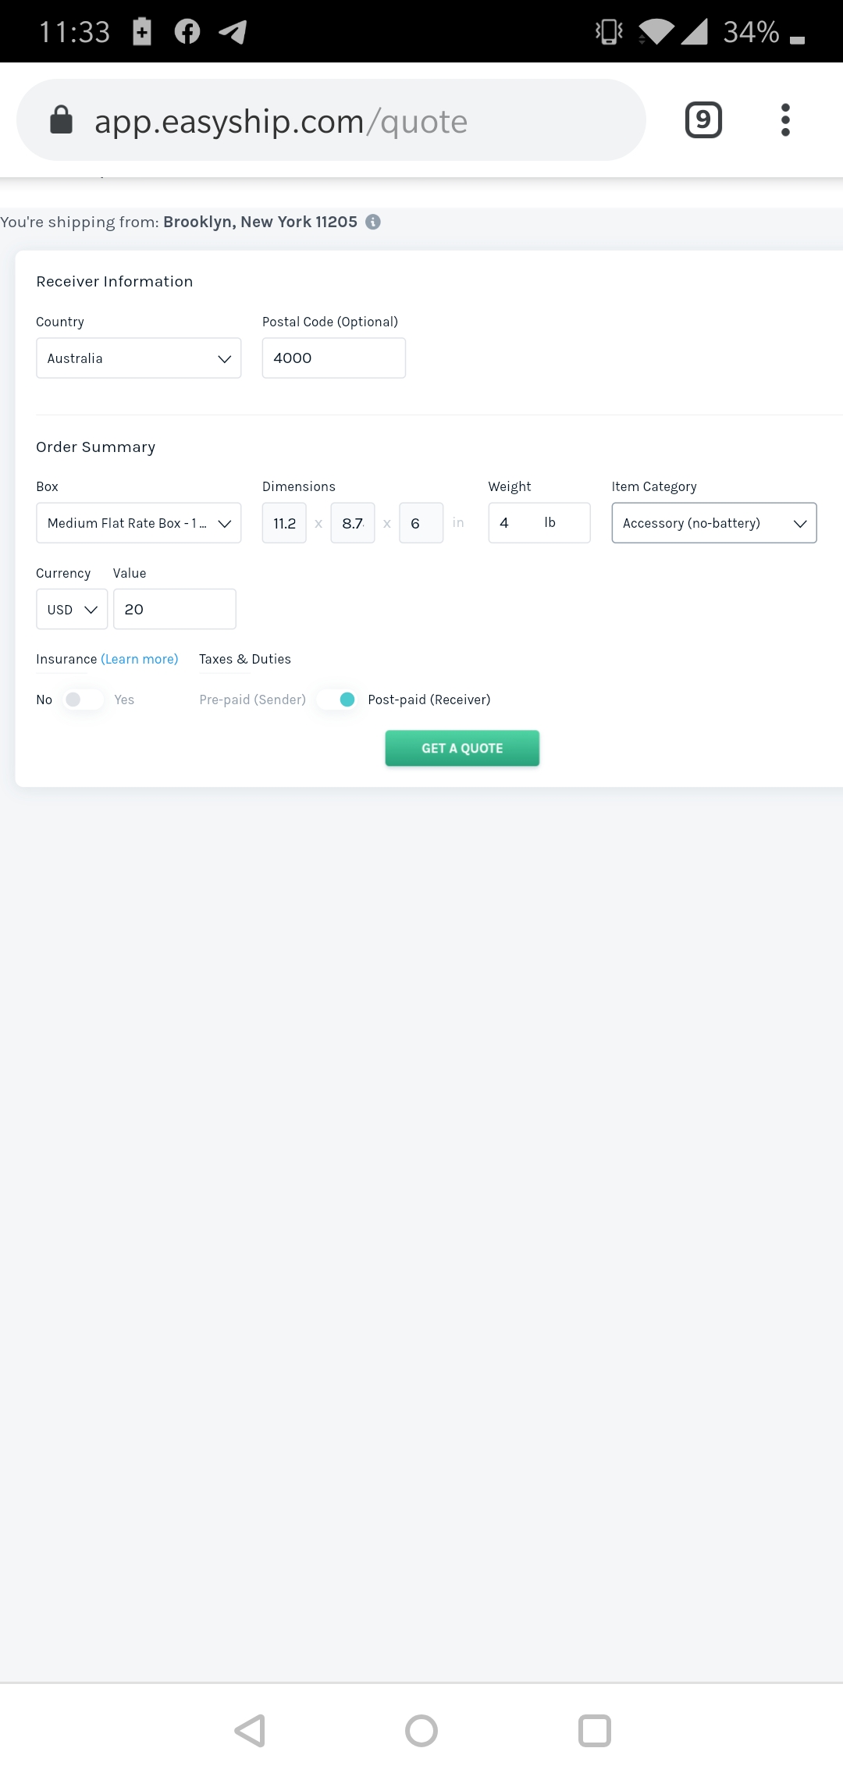Click the Value field showing 20
This screenshot has width=843, height=1780.
coord(175,609)
